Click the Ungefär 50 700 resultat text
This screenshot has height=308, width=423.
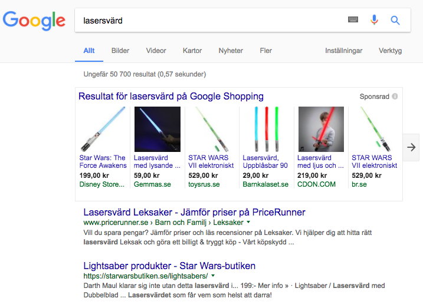[145, 74]
